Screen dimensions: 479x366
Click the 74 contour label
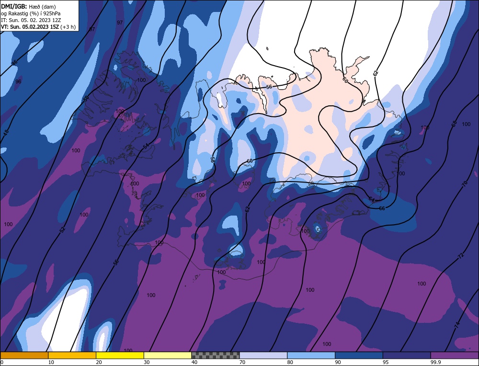457,325
